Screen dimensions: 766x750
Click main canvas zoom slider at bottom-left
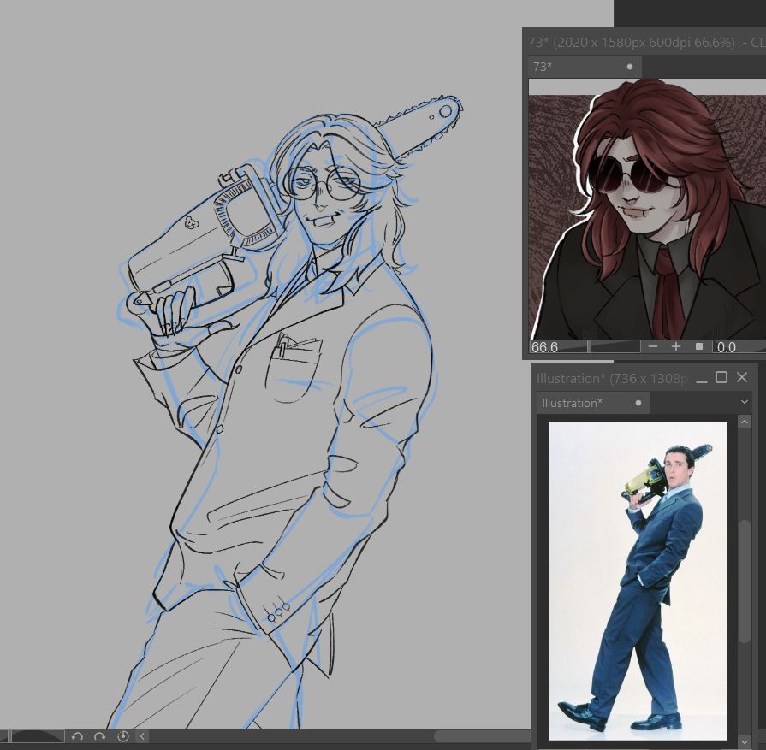(x=34, y=736)
